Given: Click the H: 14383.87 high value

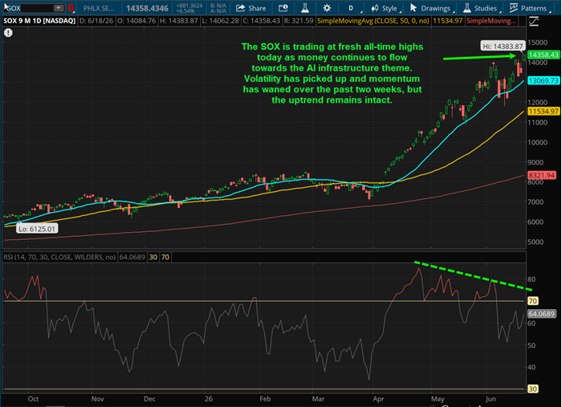Looking at the screenshot, I should click(x=178, y=21).
